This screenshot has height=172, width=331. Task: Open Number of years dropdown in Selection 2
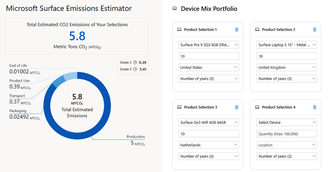coord(287,79)
